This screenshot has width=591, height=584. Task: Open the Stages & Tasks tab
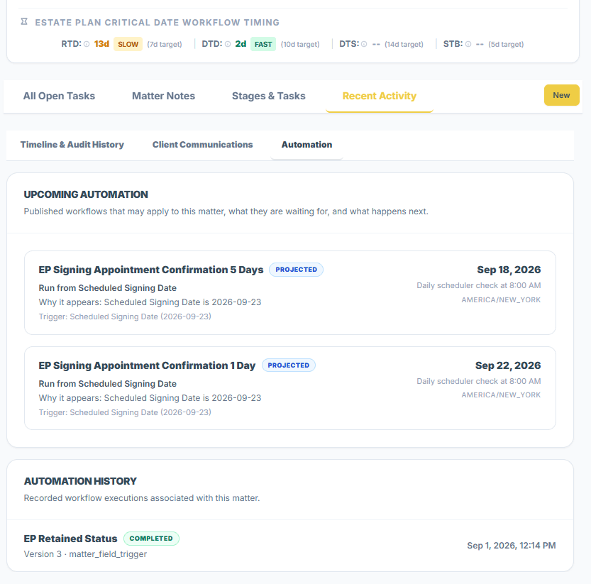click(x=268, y=96)
